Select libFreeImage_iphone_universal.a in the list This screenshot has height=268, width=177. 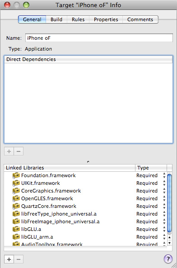85,221
